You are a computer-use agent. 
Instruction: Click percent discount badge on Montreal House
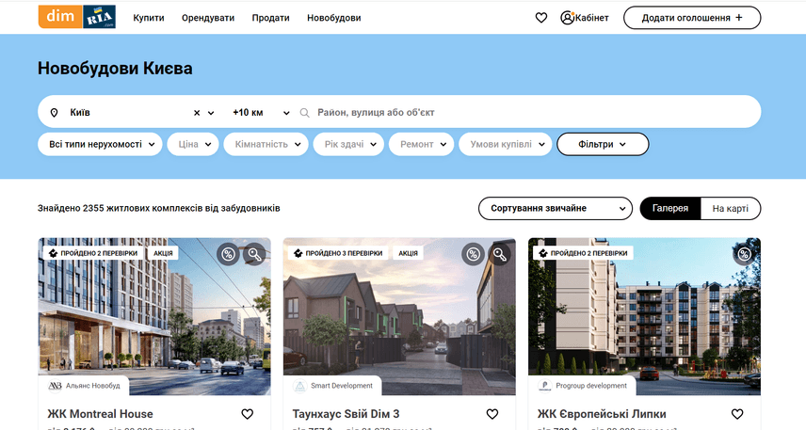[227, 253]
